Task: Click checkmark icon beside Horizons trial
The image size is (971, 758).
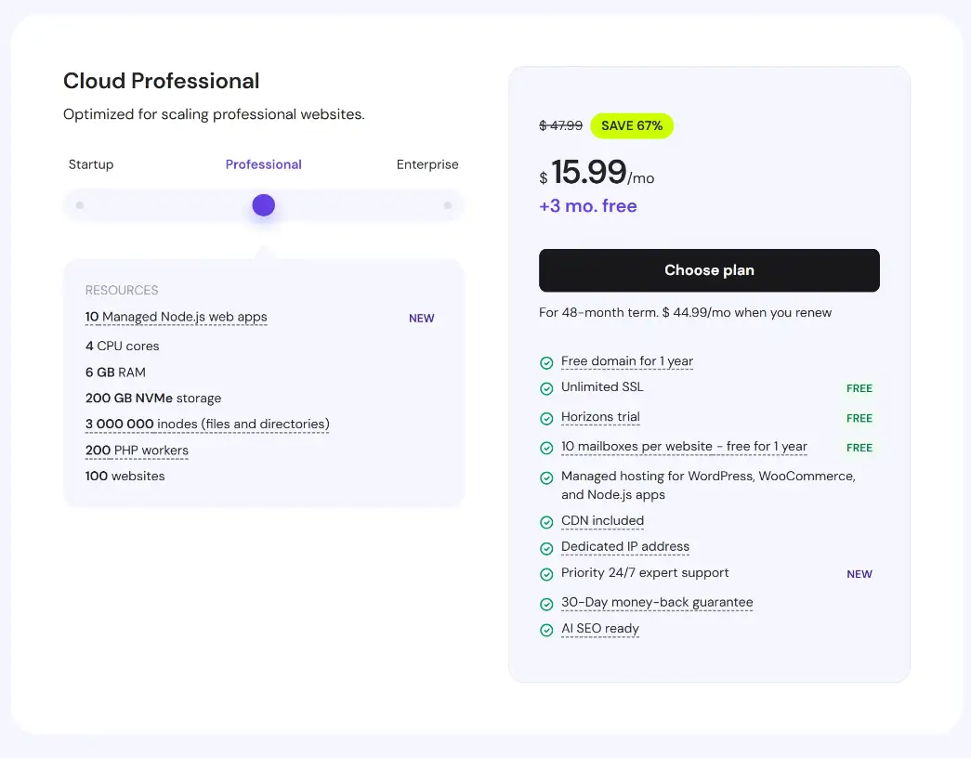Action: coord(546,418)
